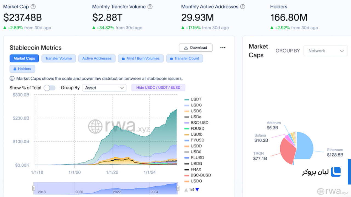Toggle USDtb series in chart legend

[193, 134]
